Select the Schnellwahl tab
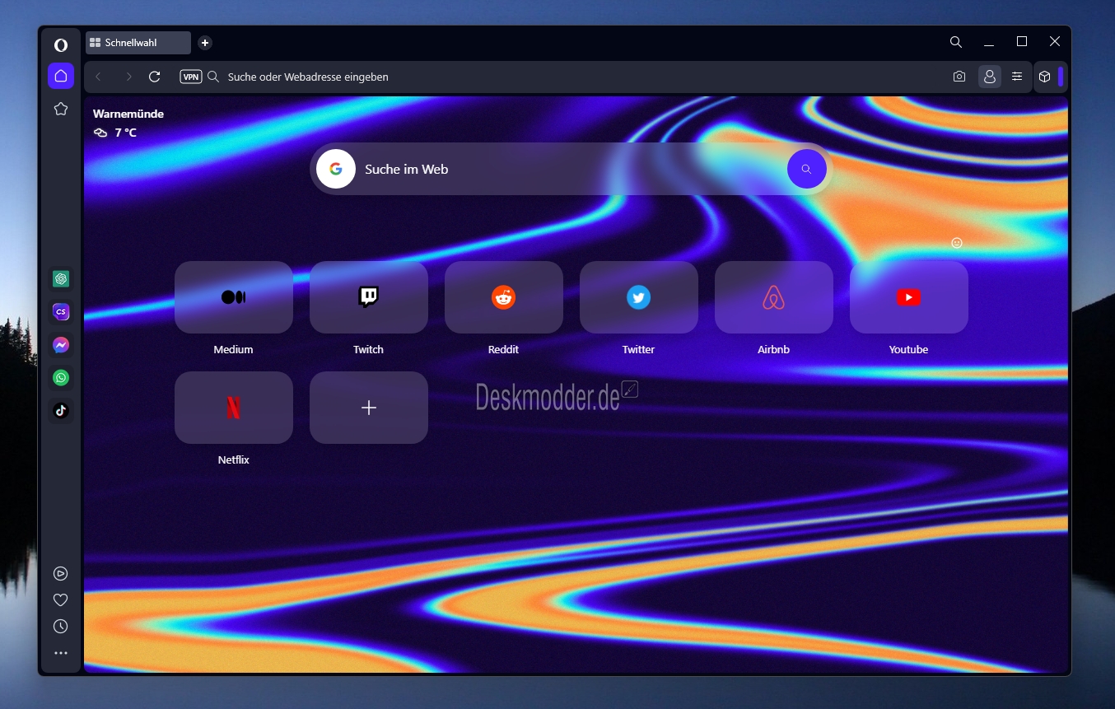1115x709 pixels. (x=138, y=43)
